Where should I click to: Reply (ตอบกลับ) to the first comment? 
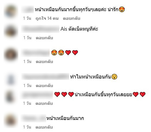coord(71,18)
